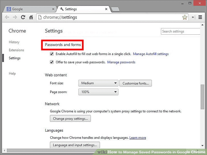Reload the settings page
This screenshot has height=155, width=207.
(x=23, y=17)
